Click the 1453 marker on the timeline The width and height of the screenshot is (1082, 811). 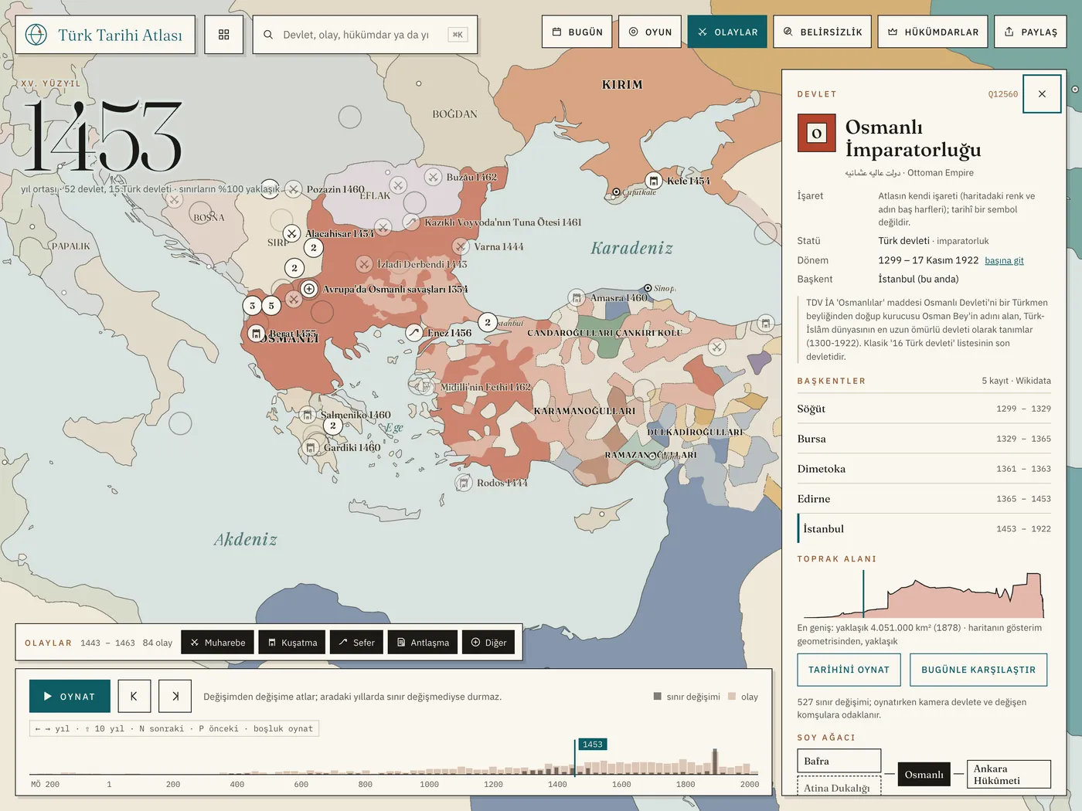click(592, 745)
